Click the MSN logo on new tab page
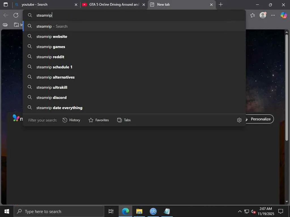The width and height of the screenshot is (290, 217). tap(18, 118)
